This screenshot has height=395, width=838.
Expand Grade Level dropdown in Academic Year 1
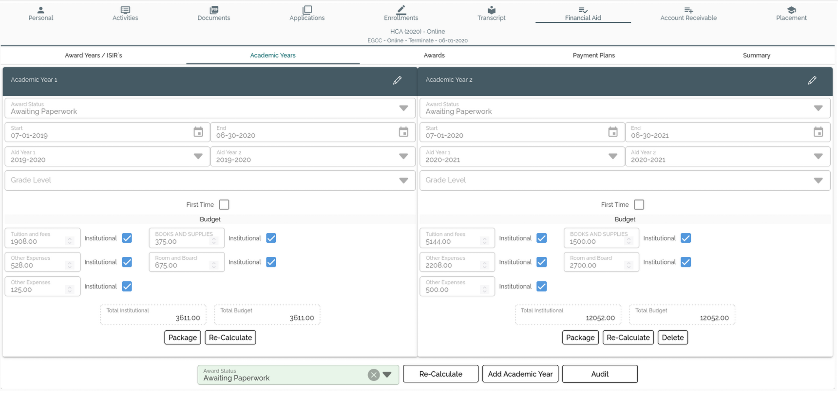click(x=403, y=180)
